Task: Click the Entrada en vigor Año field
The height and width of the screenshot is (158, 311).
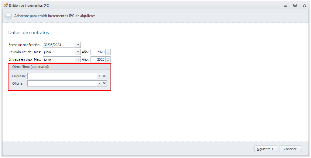Action: pos(98,59)
